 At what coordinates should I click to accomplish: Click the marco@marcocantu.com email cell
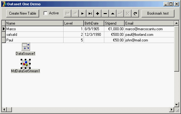click(x=149, y=29)
